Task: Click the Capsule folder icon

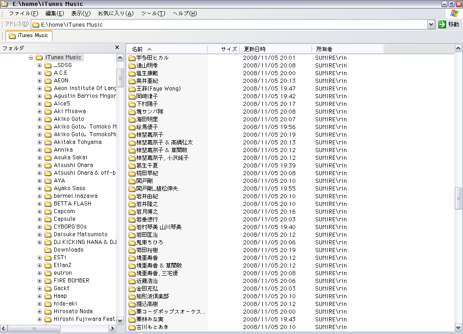Action: pyautogui.click(x=48, y=219)
